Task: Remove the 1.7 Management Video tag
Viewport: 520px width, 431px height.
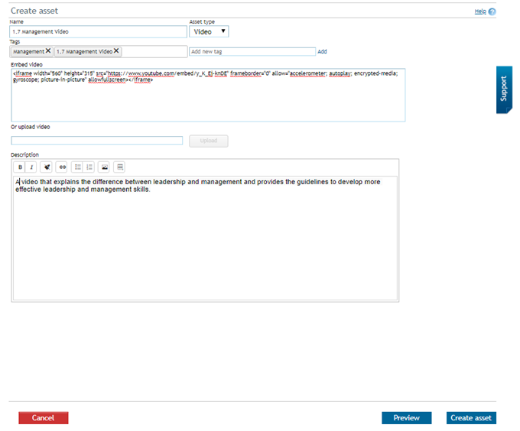Action: pyautogui.click(x=116, y=51)
